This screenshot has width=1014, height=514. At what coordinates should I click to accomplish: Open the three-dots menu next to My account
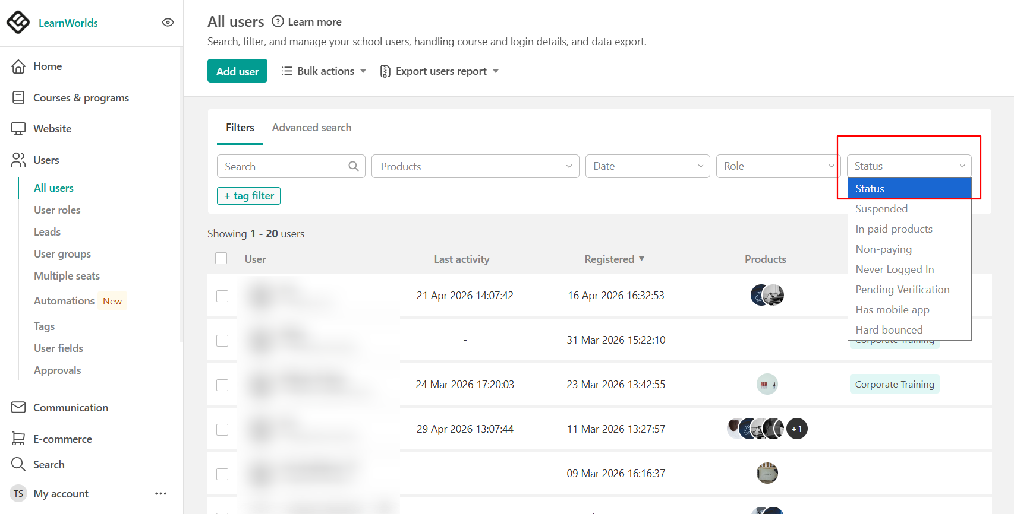pyautogui.click(x=160, y=493)
